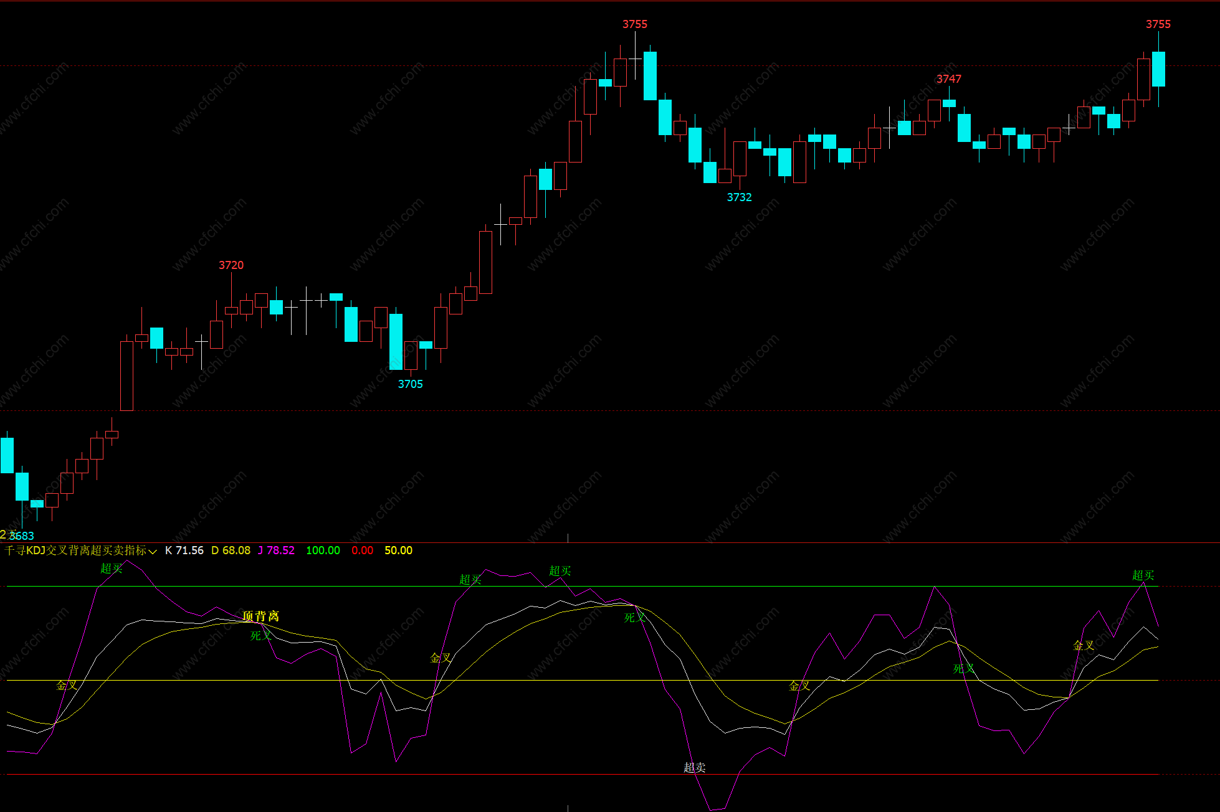The width and height of the screenshot is (1220, 812).
Task: Click the 千寻KDJ交叉背离超买卖指标 indicator title
Action: [75, 550]
